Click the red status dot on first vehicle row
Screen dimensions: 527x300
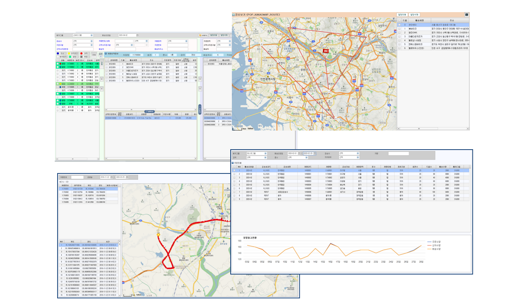(60, 64)
